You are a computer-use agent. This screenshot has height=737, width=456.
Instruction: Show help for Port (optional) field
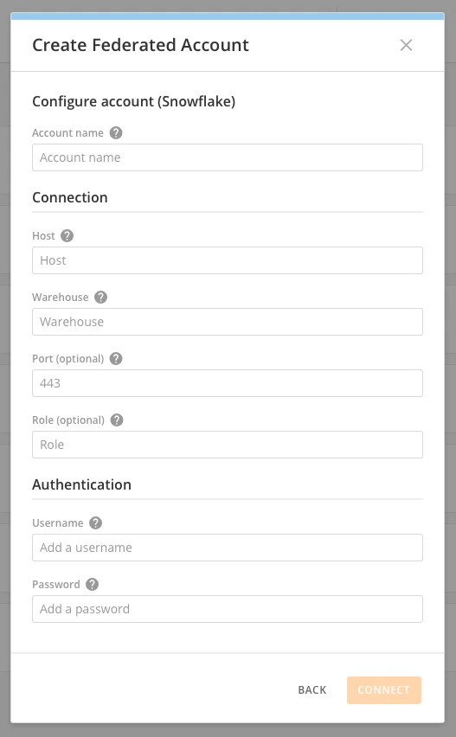coord(116,359)
